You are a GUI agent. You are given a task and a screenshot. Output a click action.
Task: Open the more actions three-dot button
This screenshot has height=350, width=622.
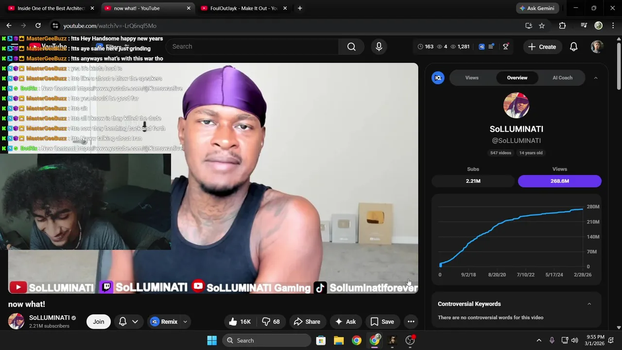(411, 322)
